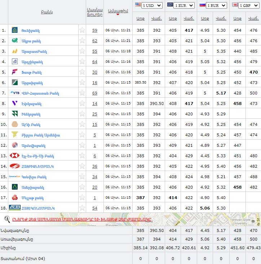
Task: Sort by GBP buy column header
Action: (x=238, y=18)
